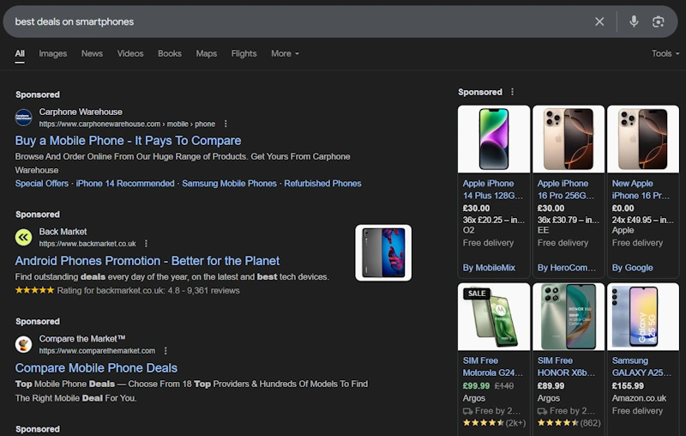Image resolution: width=686 pixels, height=436 pixels.
Task: Open the three-dot menu beside comparethemarket.com URL
Action: click(165, 351)
